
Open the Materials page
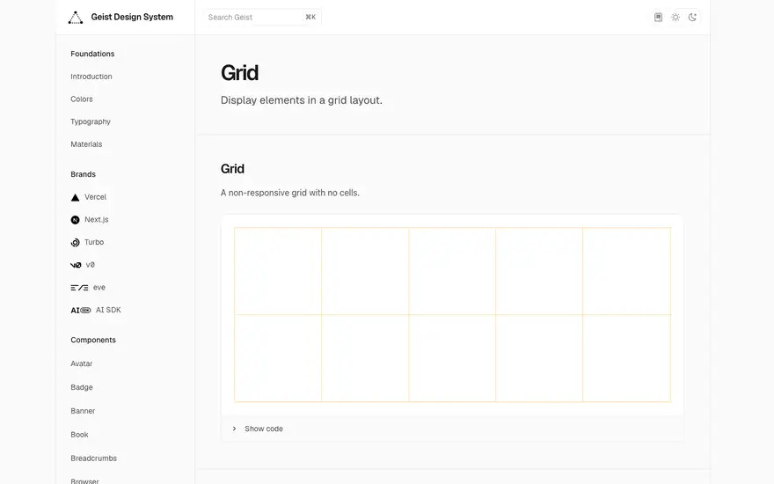(86, 144)
